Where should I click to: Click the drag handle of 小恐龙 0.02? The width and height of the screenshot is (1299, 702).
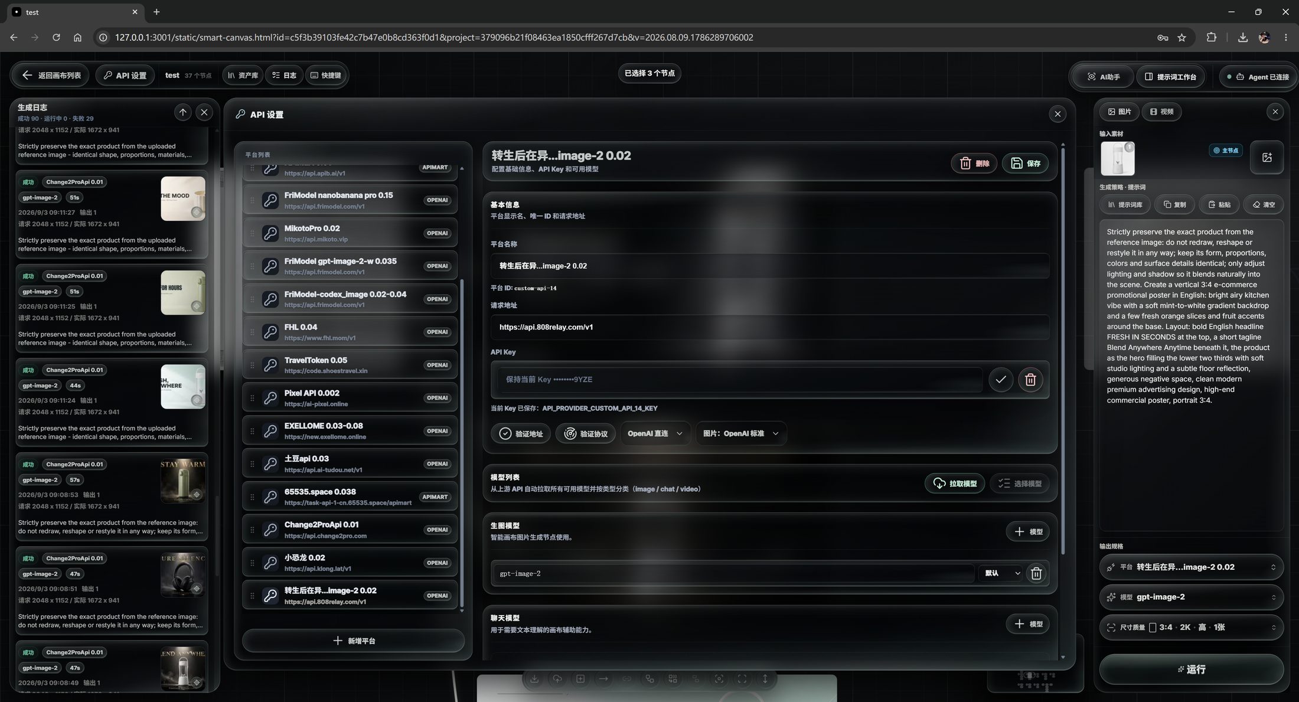pos(252,563)
